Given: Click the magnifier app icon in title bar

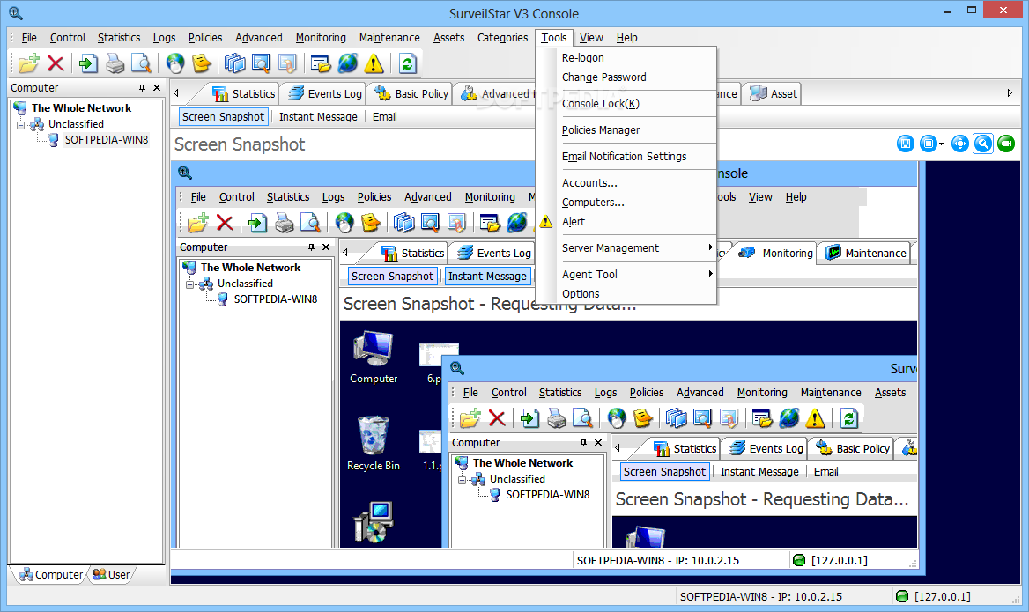Looking at the screenshot, I should (16, 13).
